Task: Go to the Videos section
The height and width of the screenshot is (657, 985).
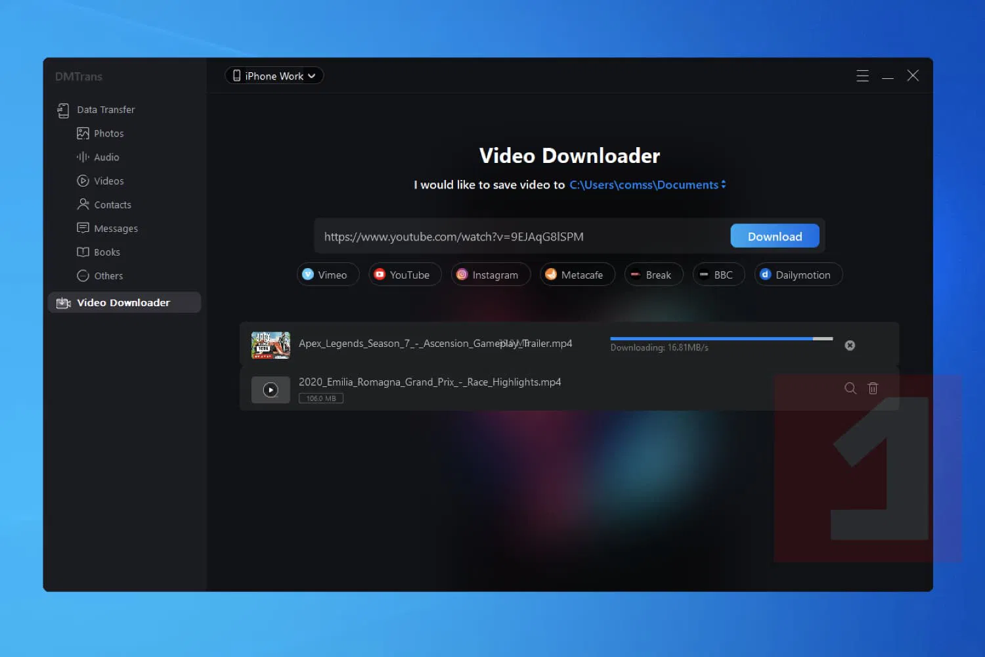Action: coord(108,181)
